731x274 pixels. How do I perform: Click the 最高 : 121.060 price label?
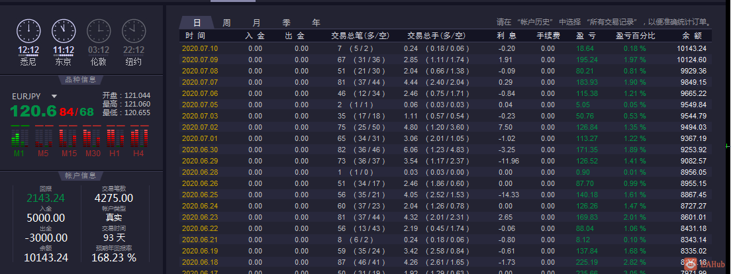tap(126, 104)
